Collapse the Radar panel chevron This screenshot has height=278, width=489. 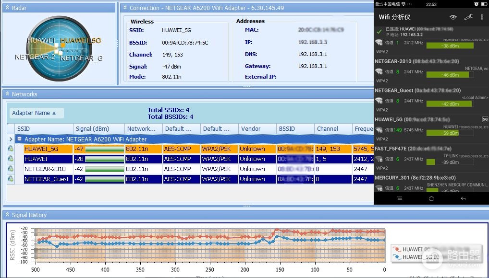click(8, 8)
